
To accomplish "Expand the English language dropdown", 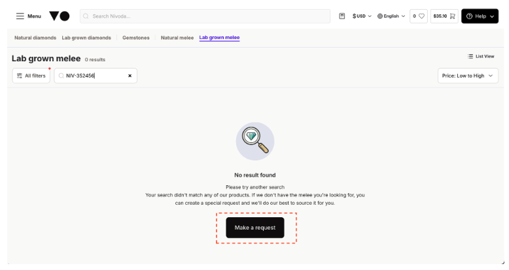I will tap(391, 16).
